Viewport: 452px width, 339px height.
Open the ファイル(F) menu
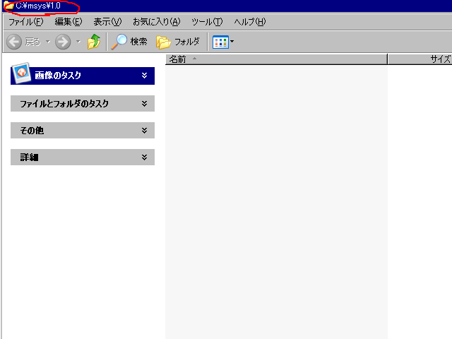(26, 22)
